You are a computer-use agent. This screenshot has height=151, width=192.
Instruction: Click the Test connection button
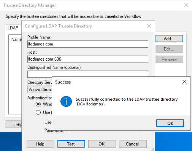pyautogui.click(x=71, y=144)
